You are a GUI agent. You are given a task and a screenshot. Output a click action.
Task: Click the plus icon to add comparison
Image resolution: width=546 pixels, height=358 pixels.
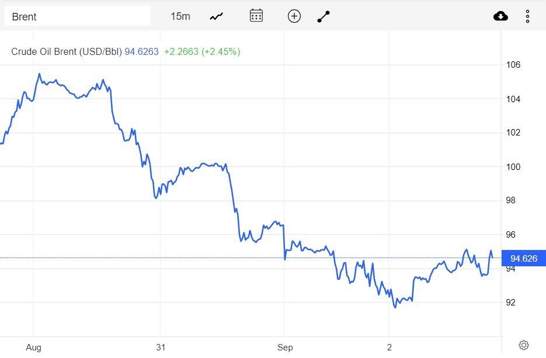(294, 16)
